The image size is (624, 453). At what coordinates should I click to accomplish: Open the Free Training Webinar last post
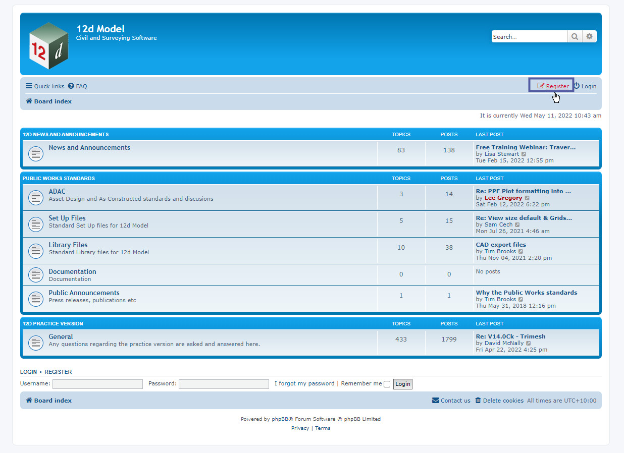pos(526,148)
